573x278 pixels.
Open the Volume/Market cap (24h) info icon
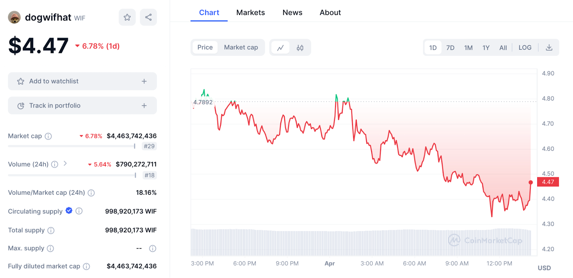[91, 193]
